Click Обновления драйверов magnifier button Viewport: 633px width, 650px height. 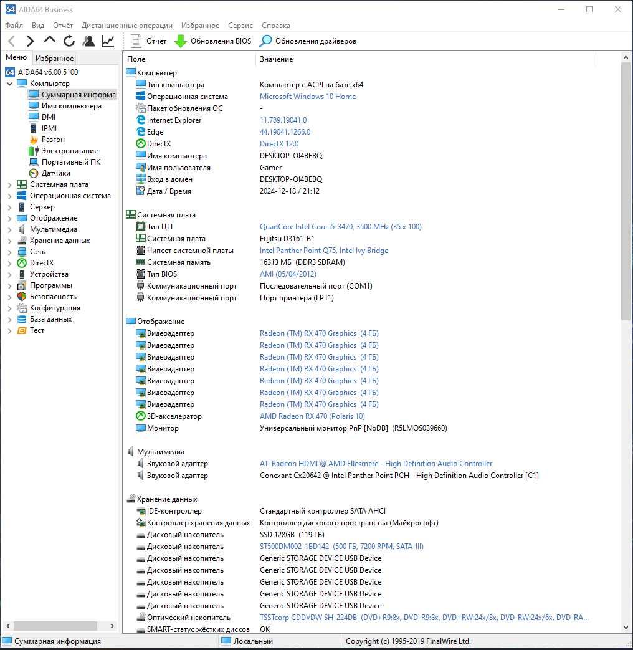point(308,41)
